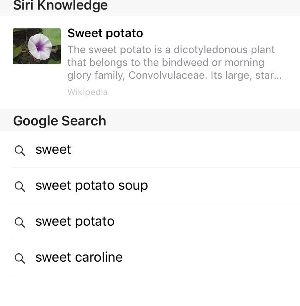This screenshot has height=306, width=300.
Task: Tap the word "caroline" in the last suggestion
Action: click(x=98, y=257)
